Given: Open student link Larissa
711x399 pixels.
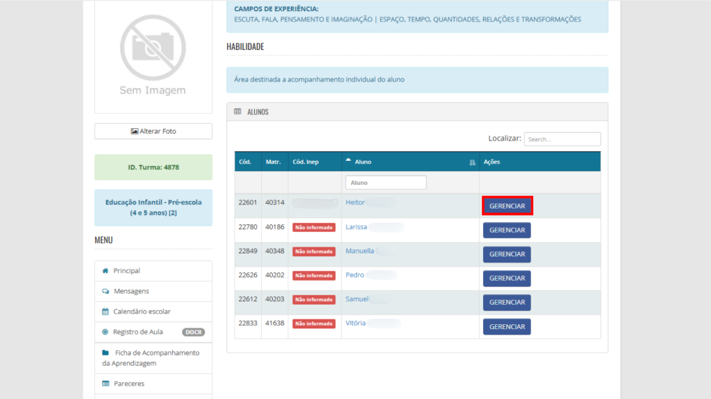Looking at the screenshot, I should click(356, 227).
